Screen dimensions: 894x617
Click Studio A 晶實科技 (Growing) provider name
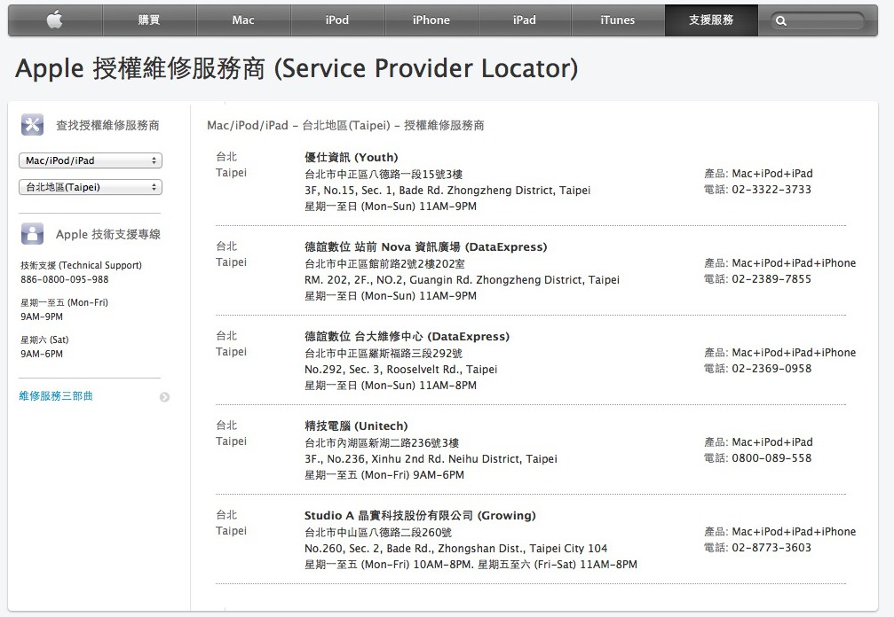tap(420, 516)
